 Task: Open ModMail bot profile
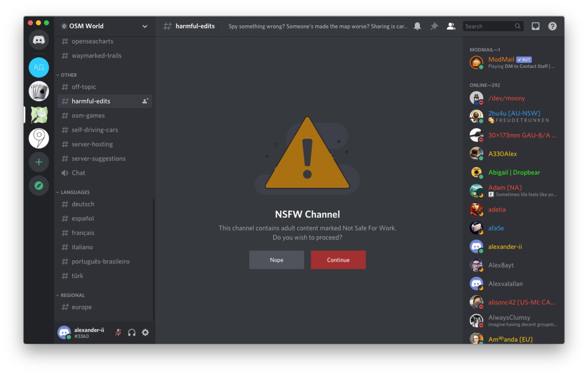click(514, 62)
